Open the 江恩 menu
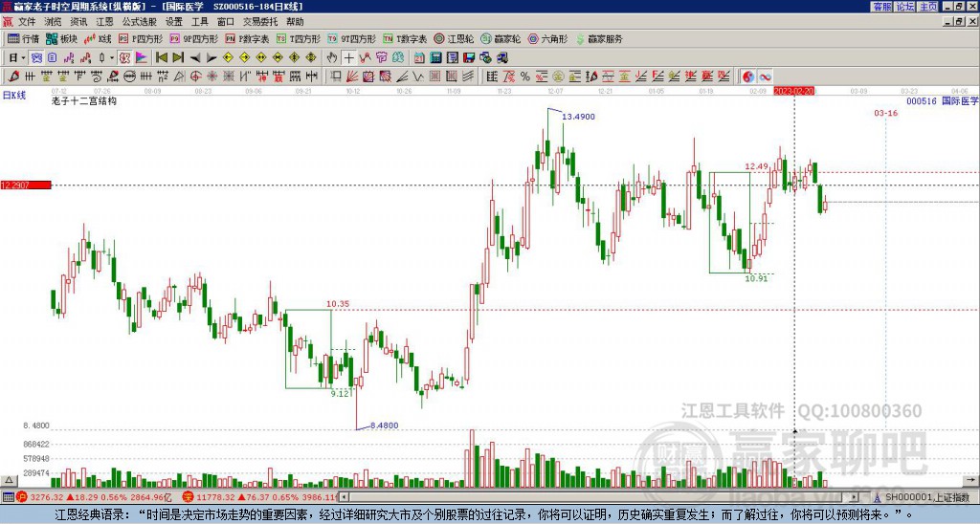Viewport: 980px width, 524px height. [104, 22]
